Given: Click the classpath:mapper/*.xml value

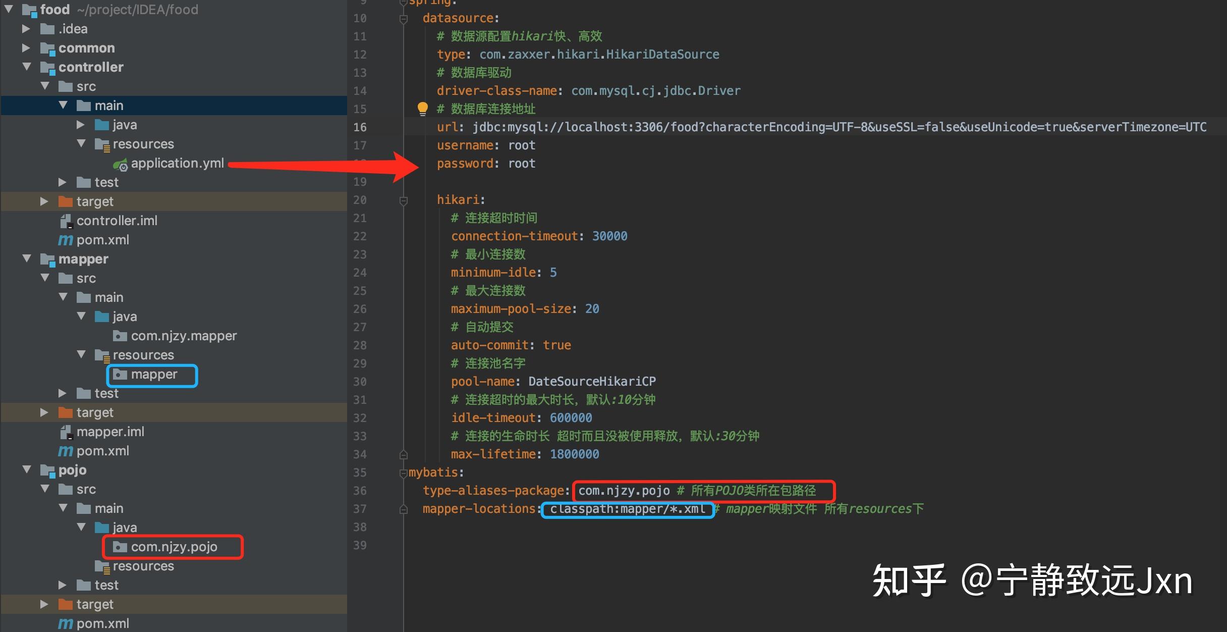Looking at the screenshot, I should pos(628,509).
